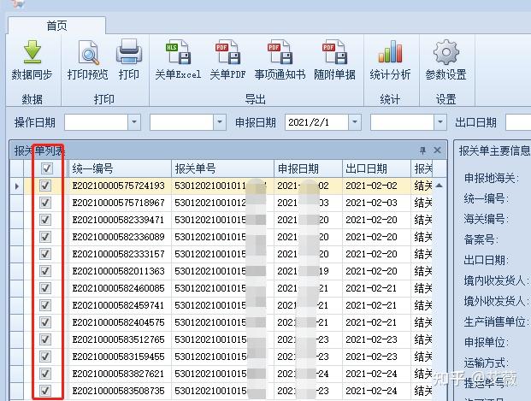Viewport: 531px width, 401px height.
Task: Click 报关单号 cell in row E20210000575724193
Action: 222,186
